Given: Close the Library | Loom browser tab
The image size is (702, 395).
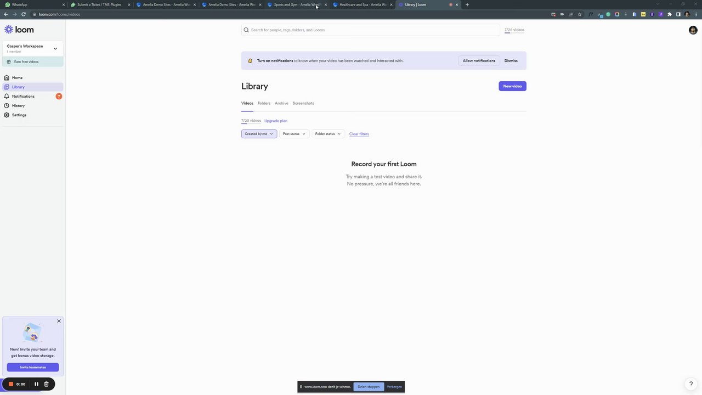Looking at the screenshot, I should tap(457, 4).
